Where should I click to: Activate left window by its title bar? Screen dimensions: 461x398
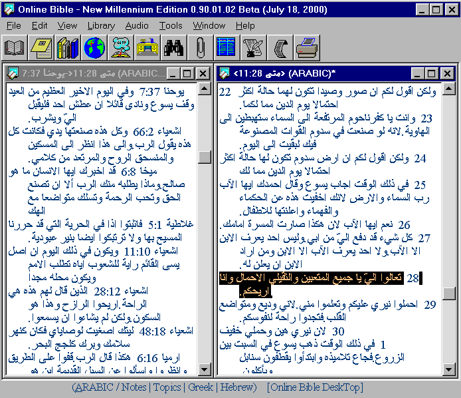pos(92,73)
